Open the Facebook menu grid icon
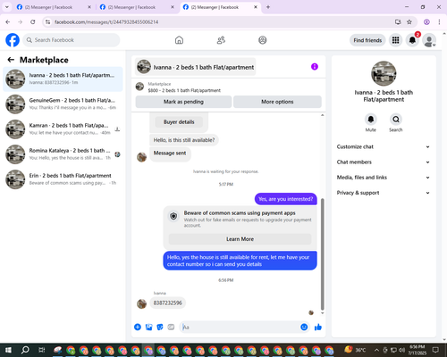This screenshot has height=357, width=447. (x=395, y=40)
